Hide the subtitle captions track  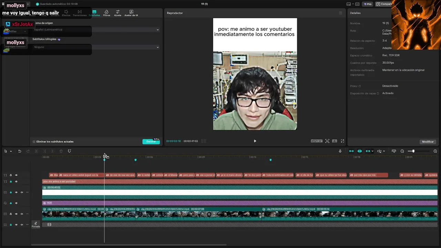tap(16, 175)
